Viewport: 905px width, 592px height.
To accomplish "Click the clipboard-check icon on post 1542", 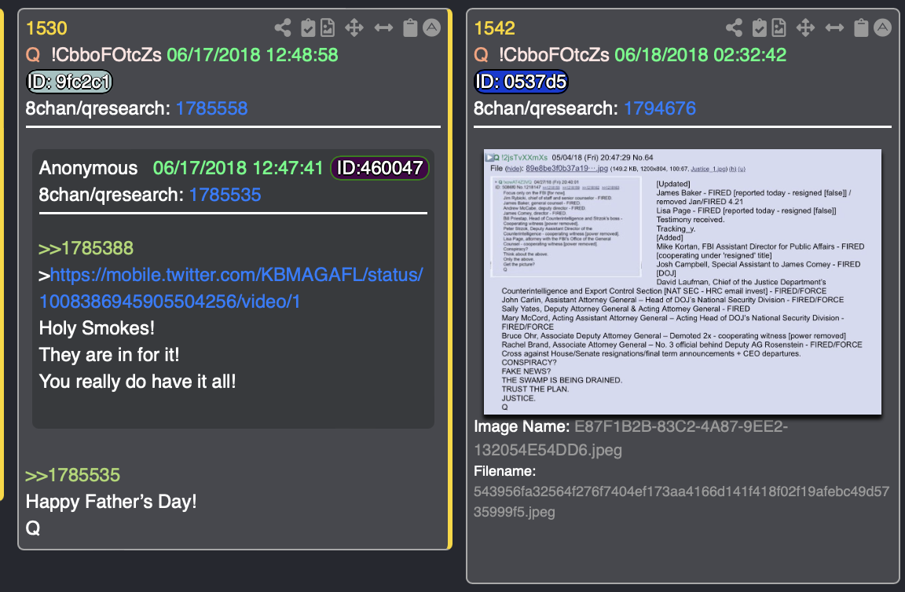I will [x=760, y=27].
